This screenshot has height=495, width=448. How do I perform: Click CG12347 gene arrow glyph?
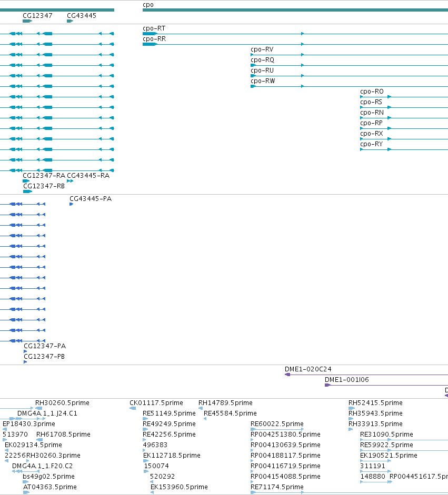27,21
